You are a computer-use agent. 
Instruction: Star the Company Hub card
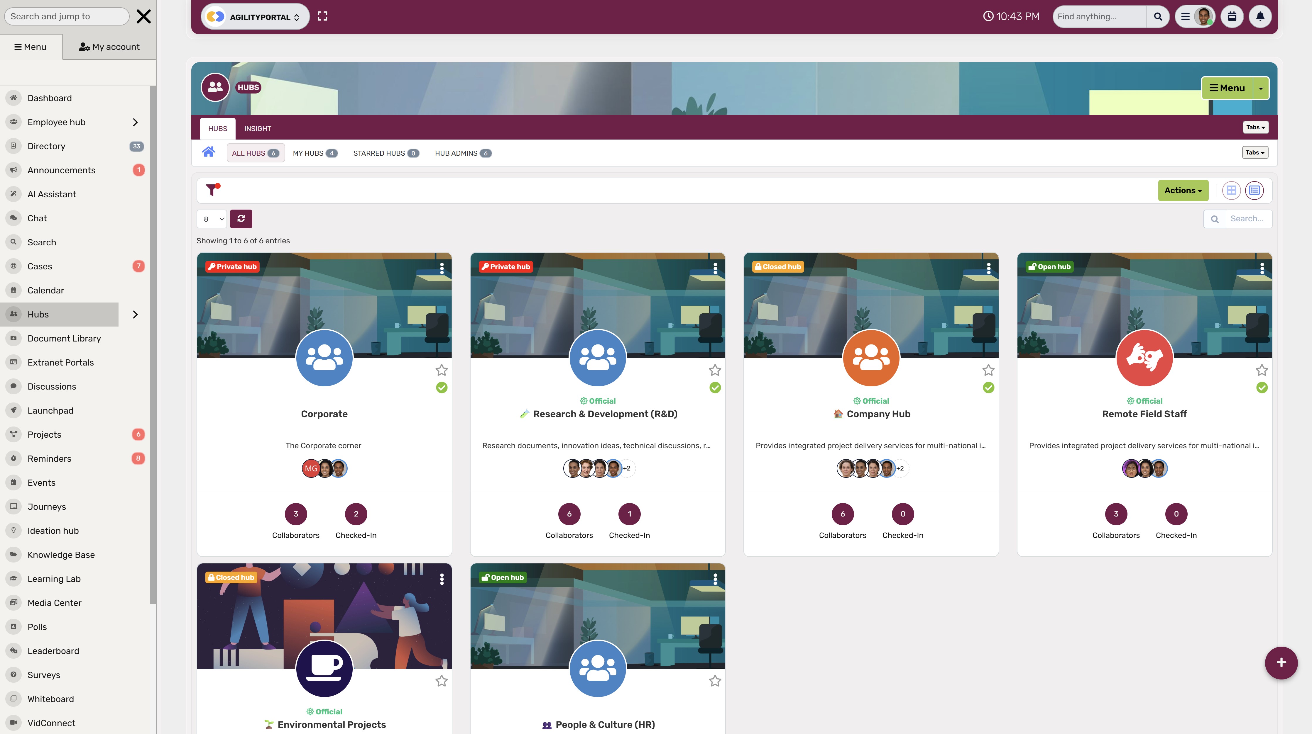click(x=988, y=370)
